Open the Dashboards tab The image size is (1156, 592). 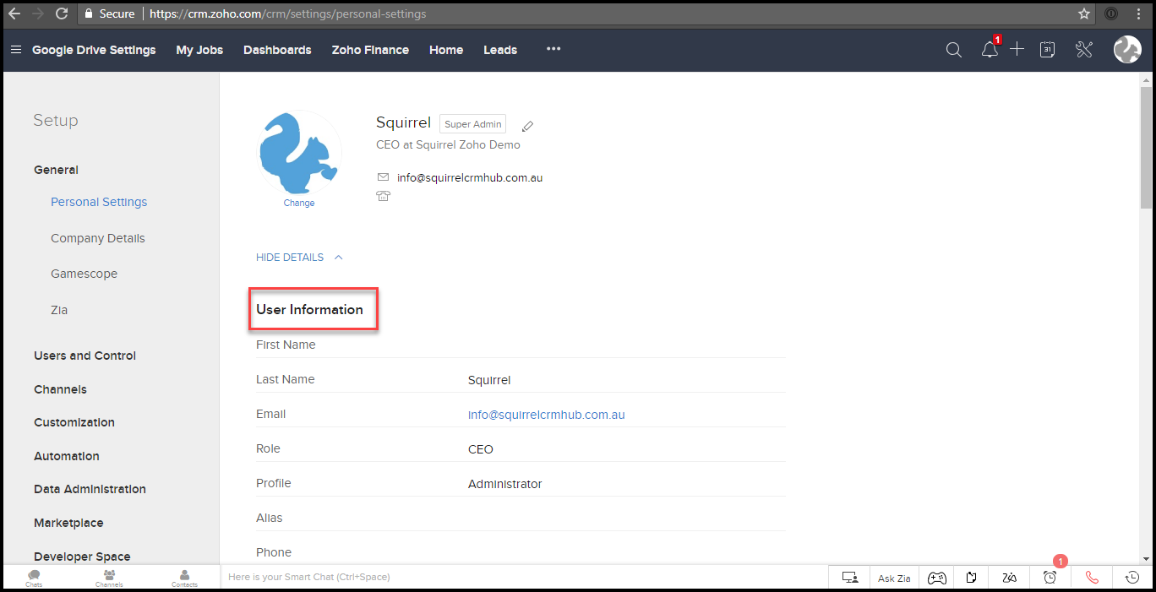click(x=277, y=50)
